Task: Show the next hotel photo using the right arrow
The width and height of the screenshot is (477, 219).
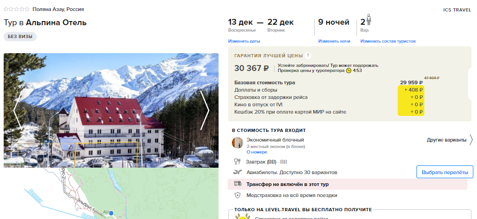Action: click(x=205, y=110)
